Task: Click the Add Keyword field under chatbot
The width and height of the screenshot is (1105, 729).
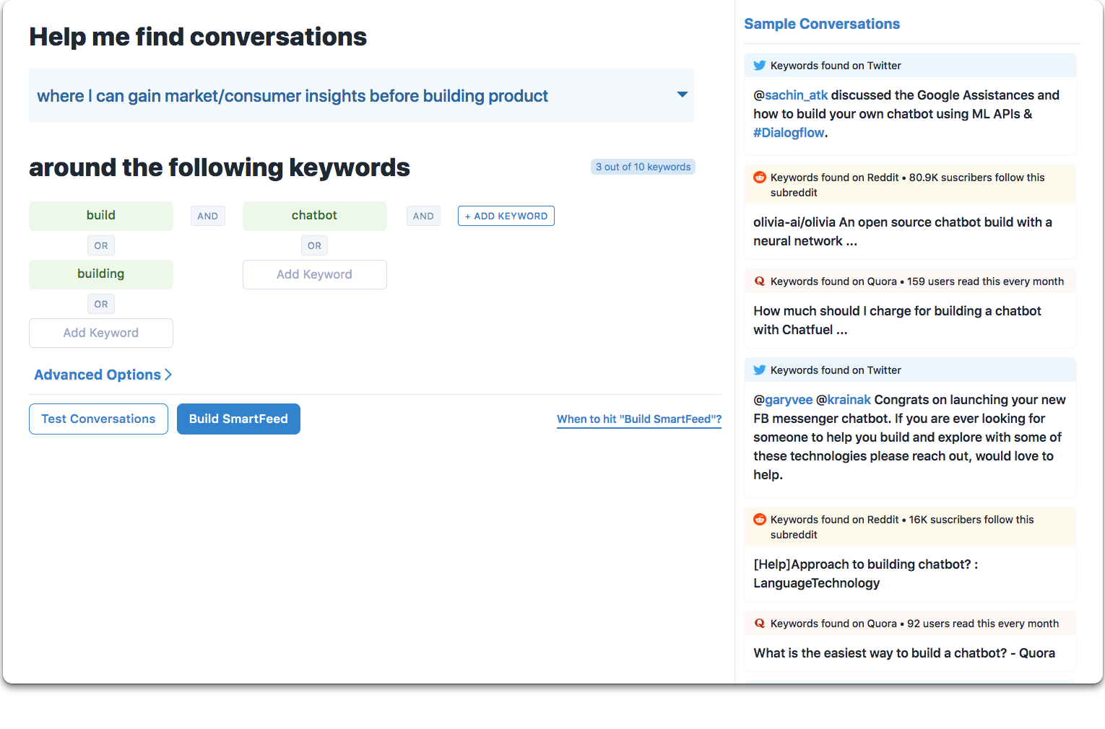Action: (x=315, y=274)
